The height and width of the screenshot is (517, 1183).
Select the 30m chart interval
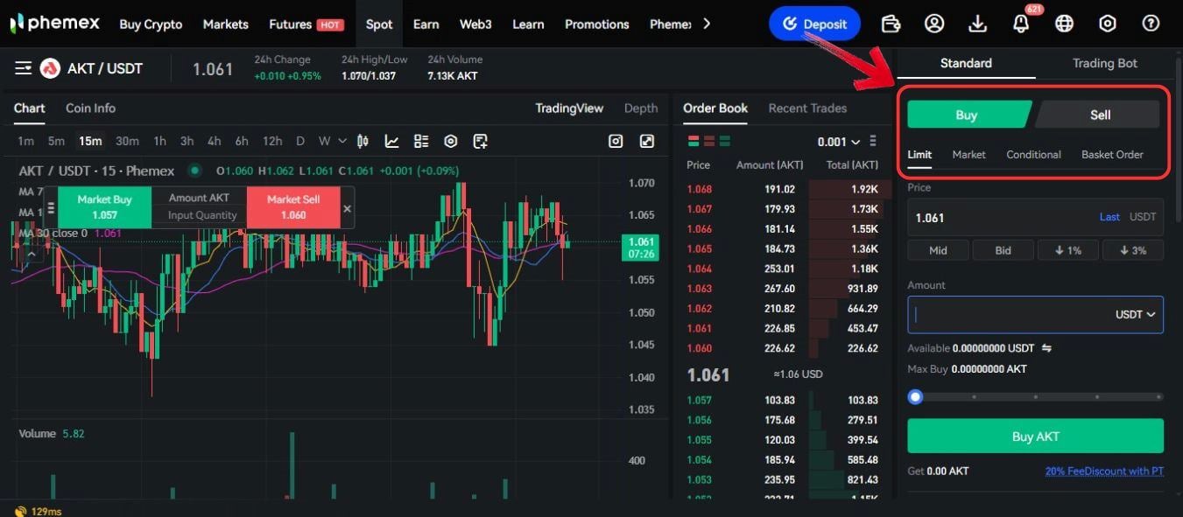pyautogui.click(x=127, y=141)
